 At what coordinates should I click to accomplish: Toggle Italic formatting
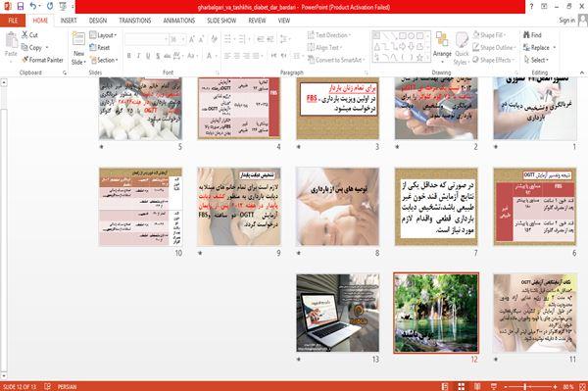pos(139,56)
